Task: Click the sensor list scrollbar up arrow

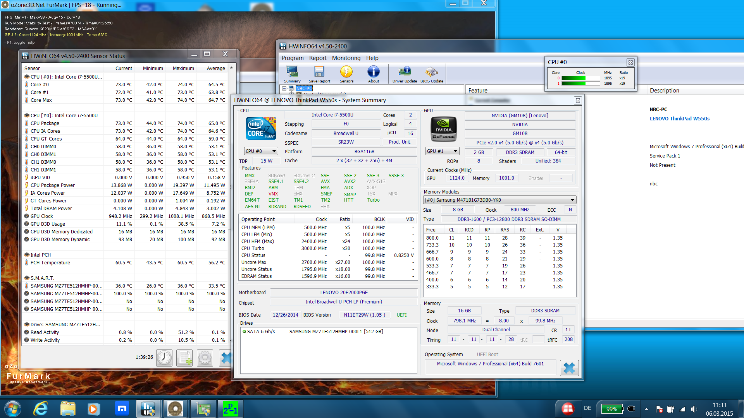Action: pos(231,68)
